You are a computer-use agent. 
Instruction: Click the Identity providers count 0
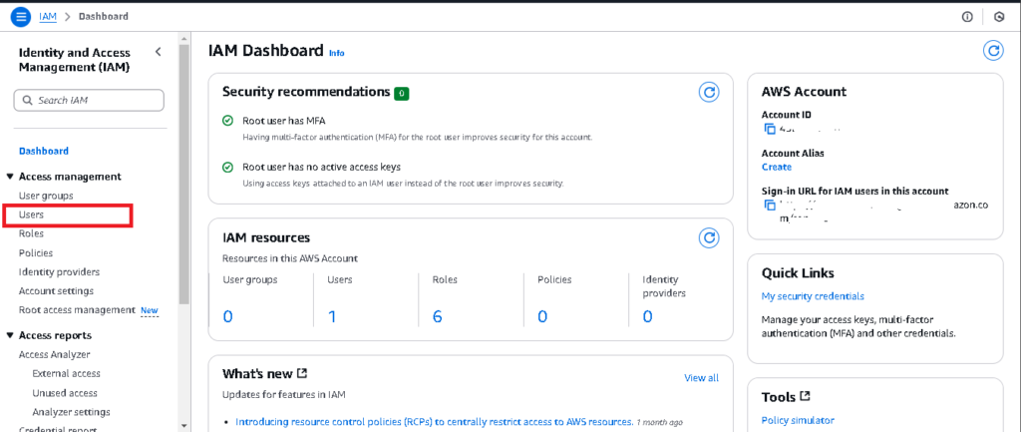pyautogui.click(x=648, y=316)
